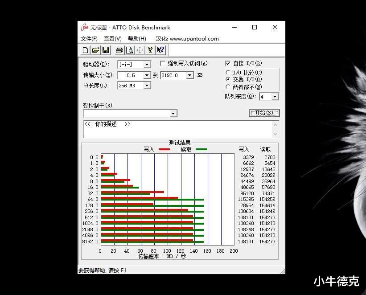
Task: Click the 64.0 row label in chart
Action: (93, 199)
